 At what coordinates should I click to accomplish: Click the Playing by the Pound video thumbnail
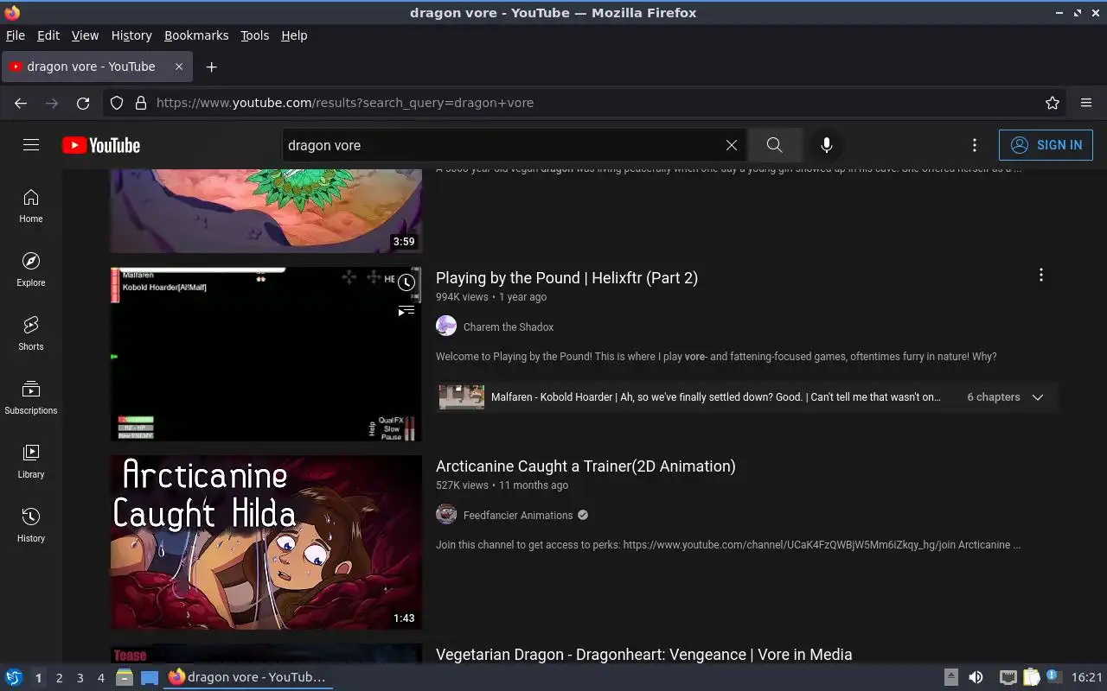[x=266, y=353]
